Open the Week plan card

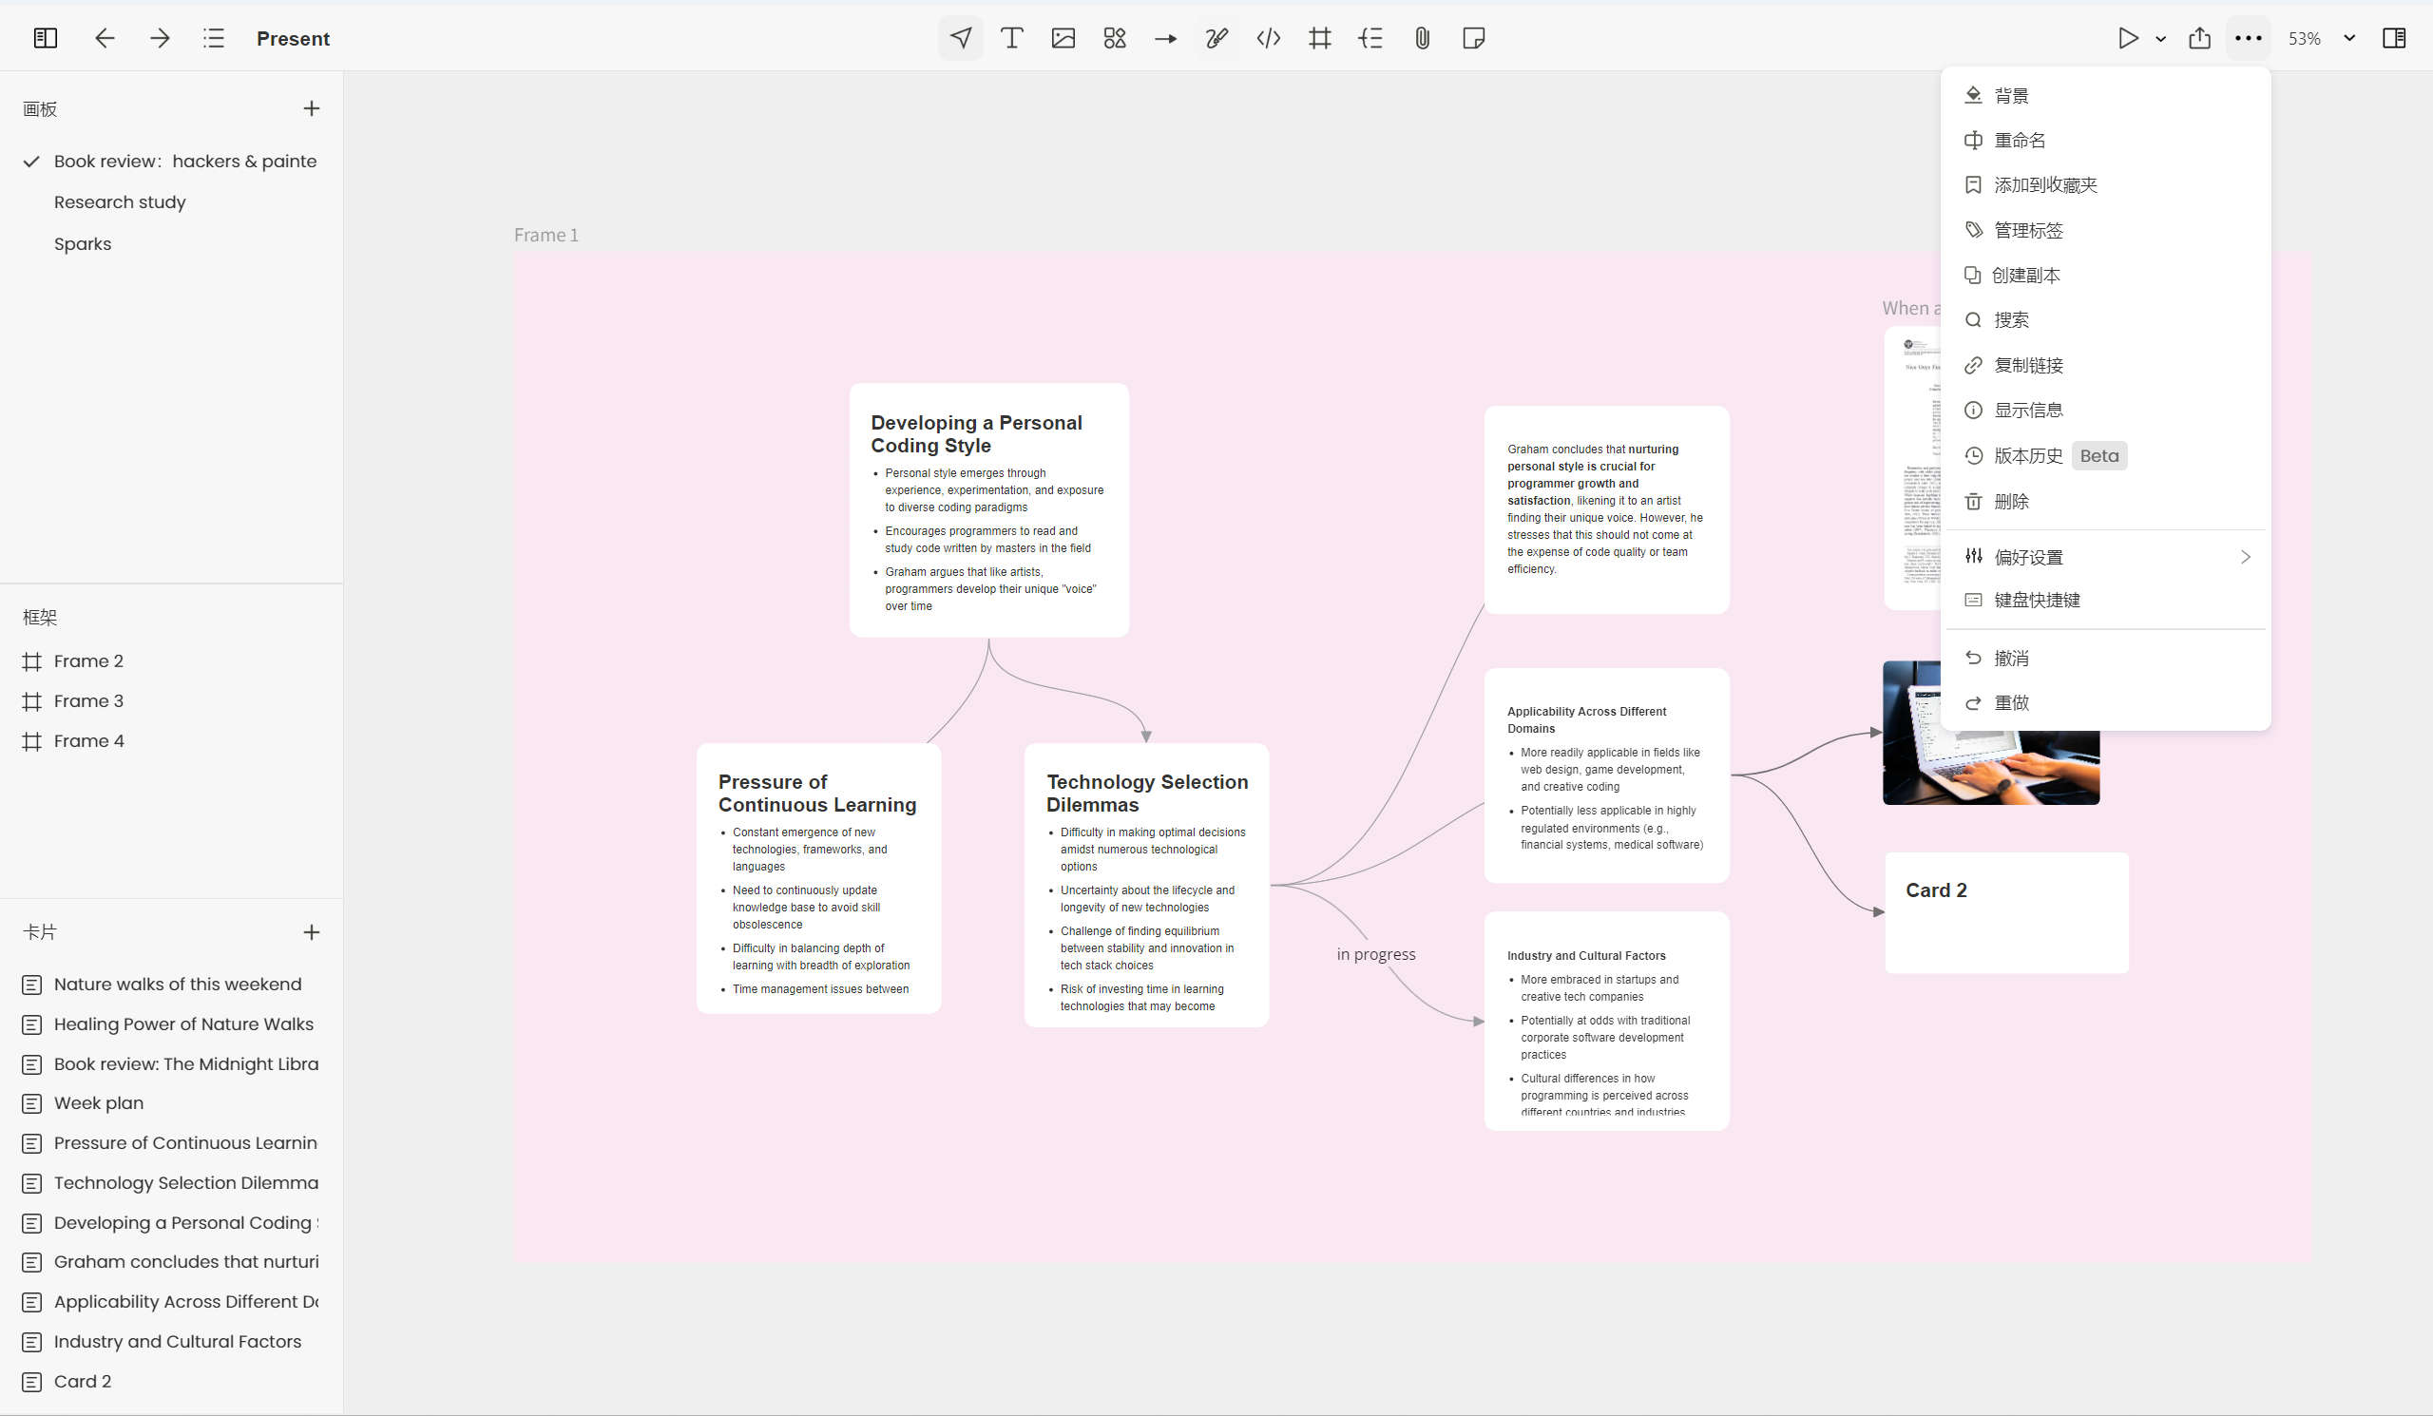click(x=171, y=1102)
